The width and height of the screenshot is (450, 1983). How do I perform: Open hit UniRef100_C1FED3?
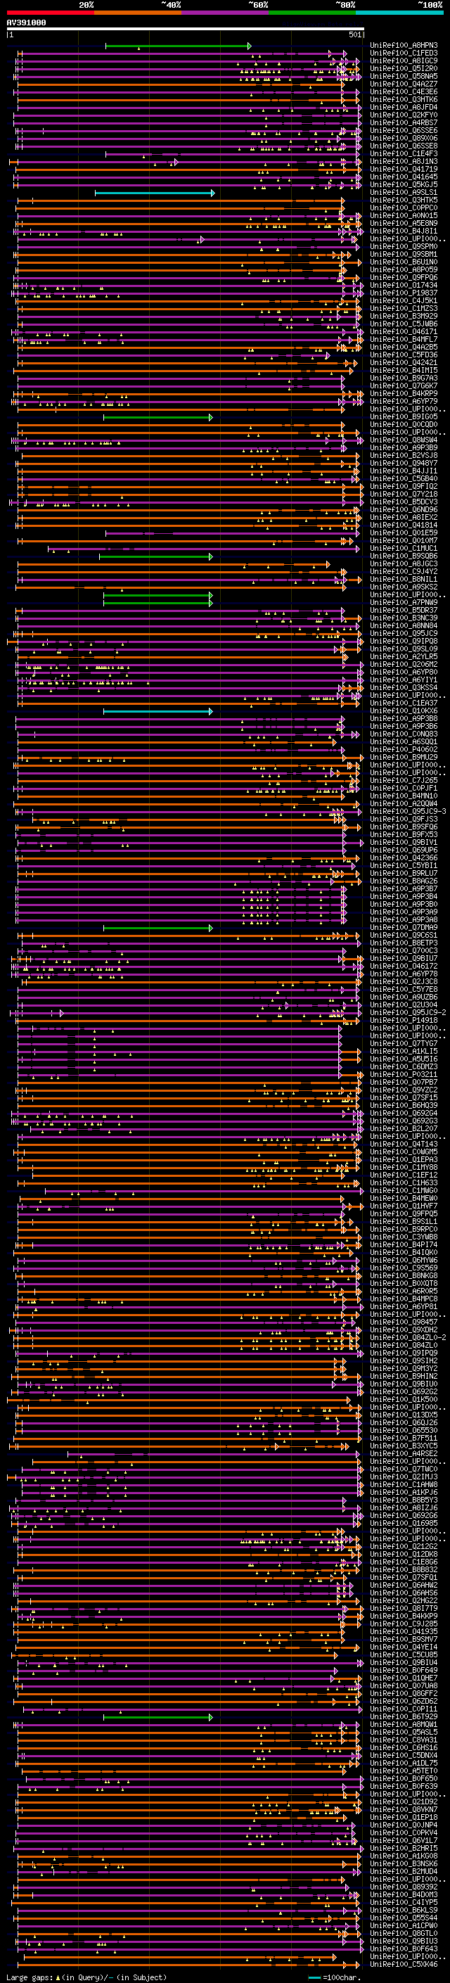(x=404, y=53)
